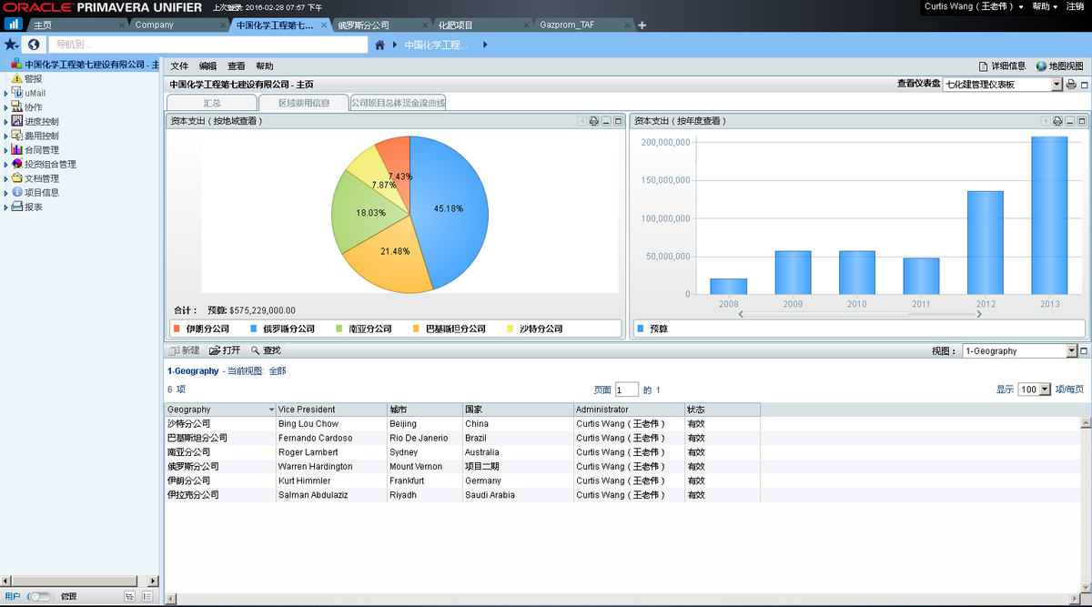1092x607 pixels.
Task: Click the 费用控制 icon in the sidebar
Action: point(17,136)
